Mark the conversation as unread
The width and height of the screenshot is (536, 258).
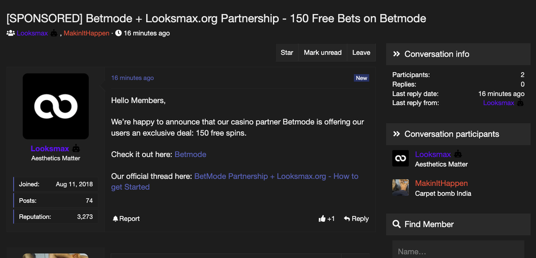pyautogui.click(x=323, y=53)
